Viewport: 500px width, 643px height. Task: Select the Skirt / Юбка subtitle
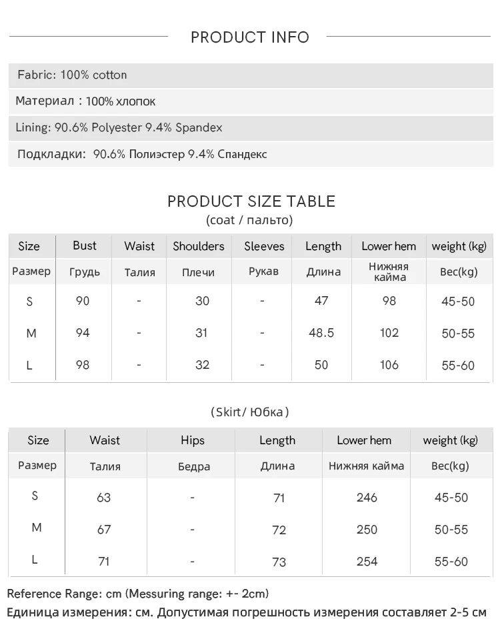(249, 412)
